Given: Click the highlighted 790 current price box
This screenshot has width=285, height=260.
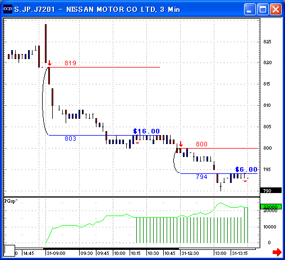Looking at the screenshot, I should pos(271,191).
